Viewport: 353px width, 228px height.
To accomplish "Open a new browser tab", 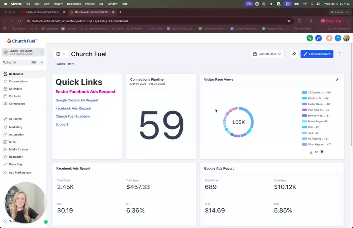I will coord(120,12).
